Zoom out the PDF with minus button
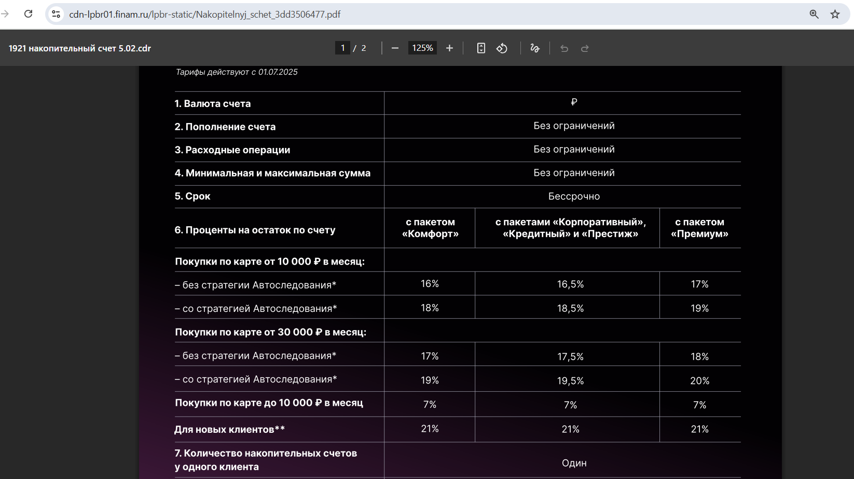This screenshot has width=854, height=479. [395, 48]
